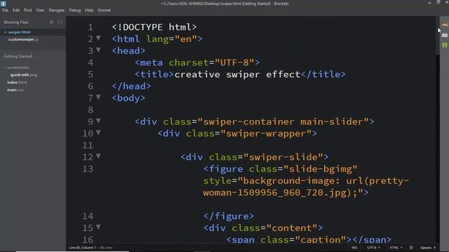The image size is (449, 252).
Task: Click line number 14 in gutter
Action: point(88,216)
